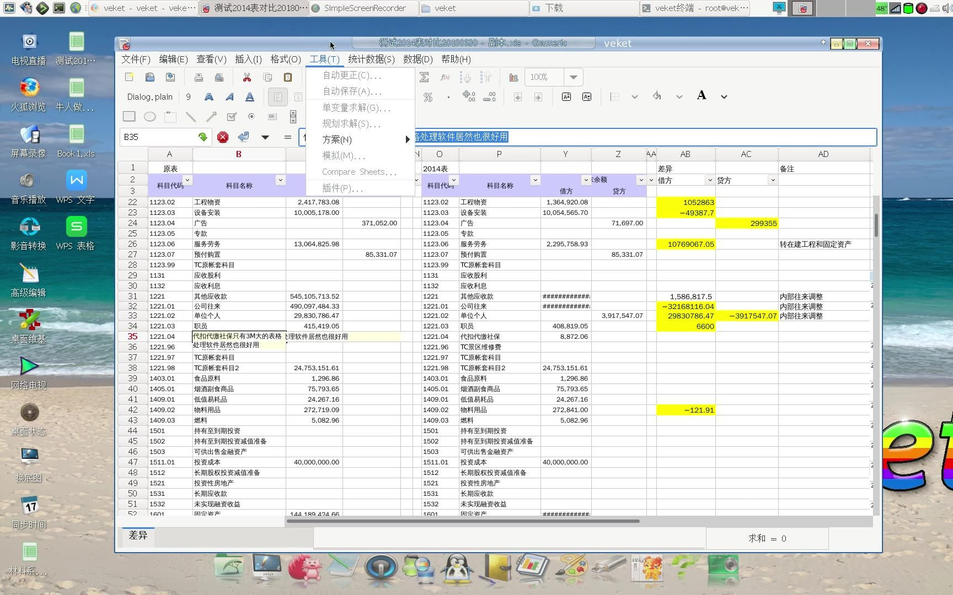Toggle left alignment for the cell
Viewport: 953px width, 595px height.
point(277,97)
